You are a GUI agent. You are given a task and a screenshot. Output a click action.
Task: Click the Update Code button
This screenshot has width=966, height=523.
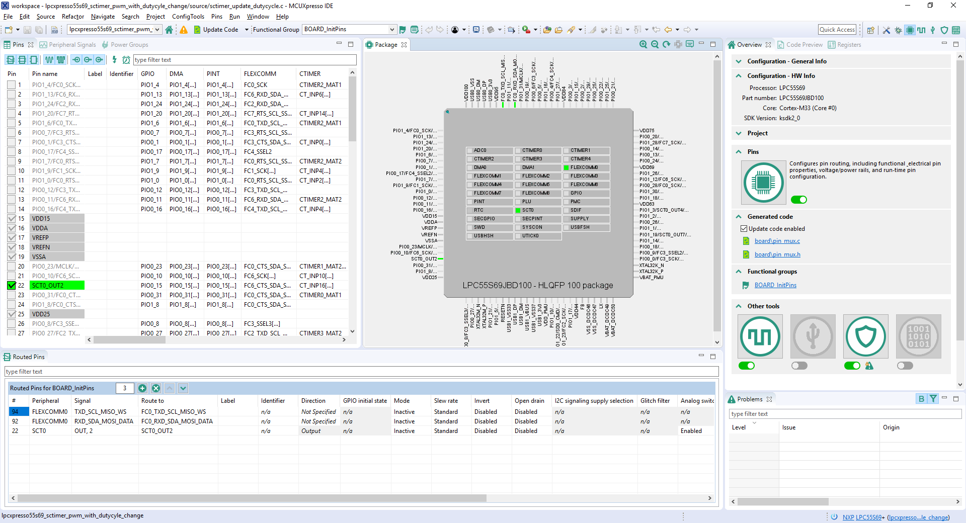click(220, 30)
